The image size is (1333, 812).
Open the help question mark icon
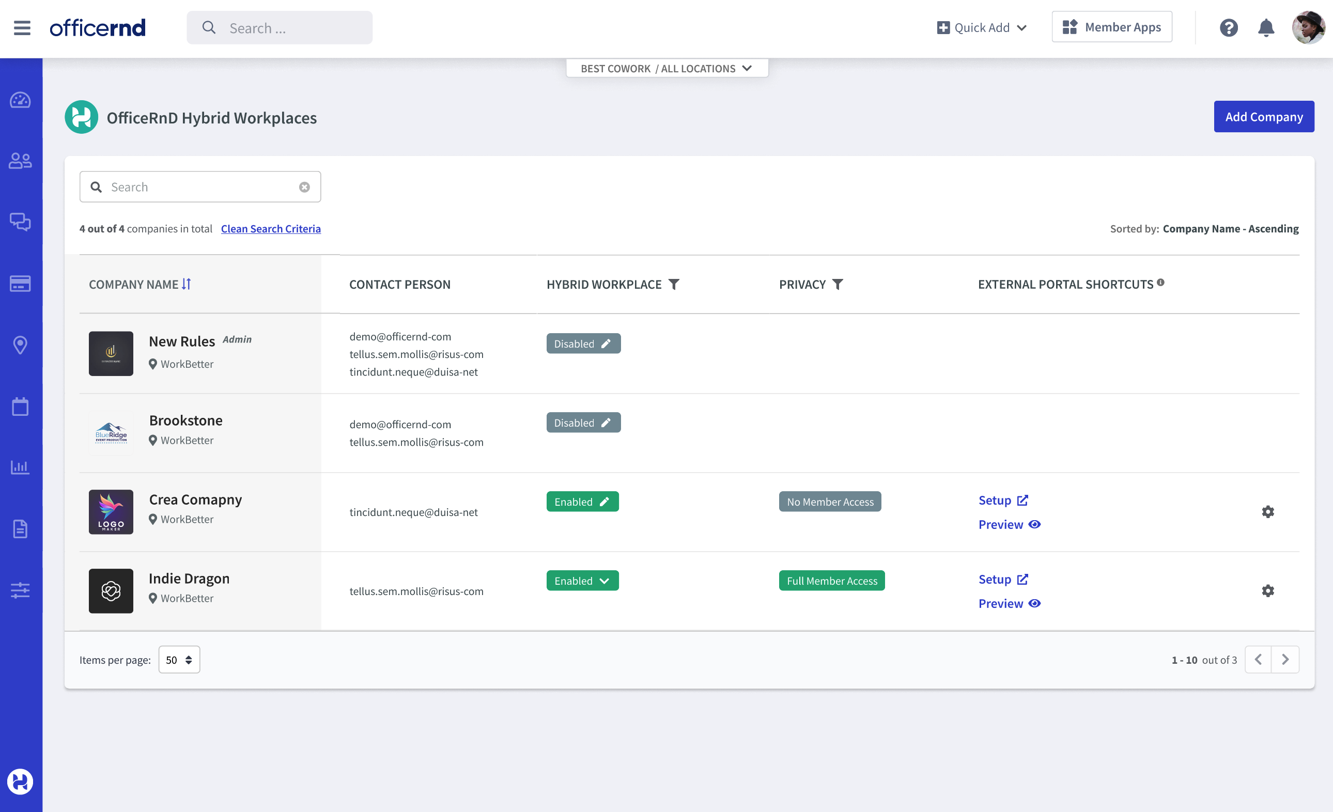(1229, 27)
